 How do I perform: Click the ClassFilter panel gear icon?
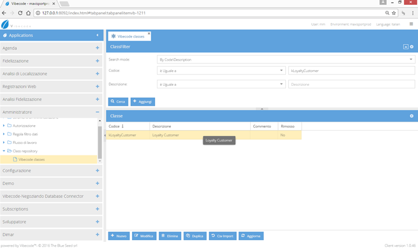[x=412, y=47]
